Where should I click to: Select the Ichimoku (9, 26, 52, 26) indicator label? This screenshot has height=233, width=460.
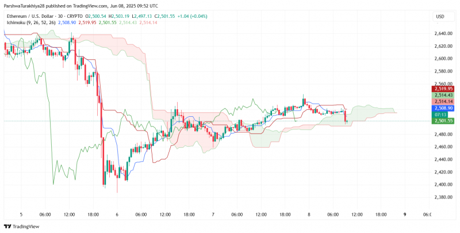32,22
